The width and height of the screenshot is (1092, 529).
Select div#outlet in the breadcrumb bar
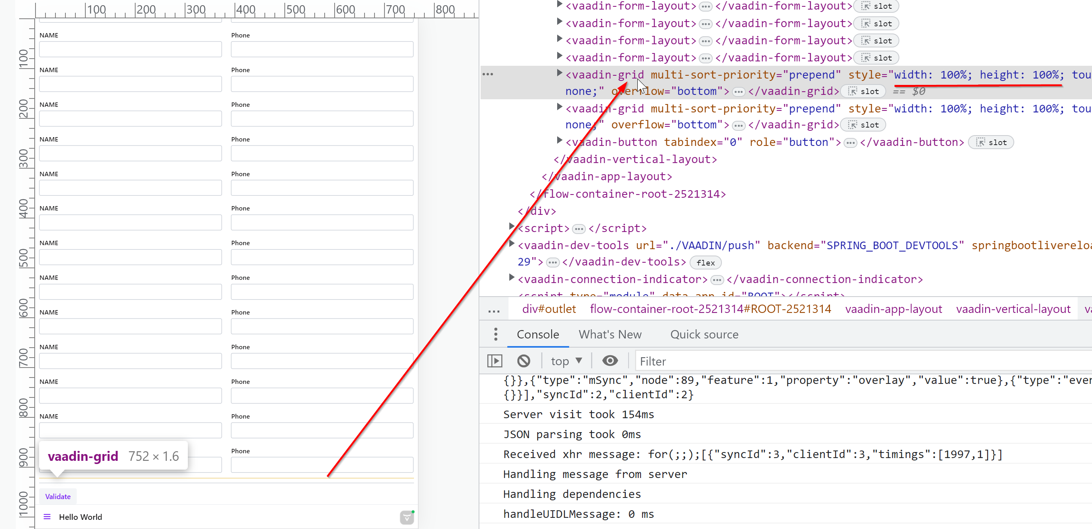click(549, 309)
